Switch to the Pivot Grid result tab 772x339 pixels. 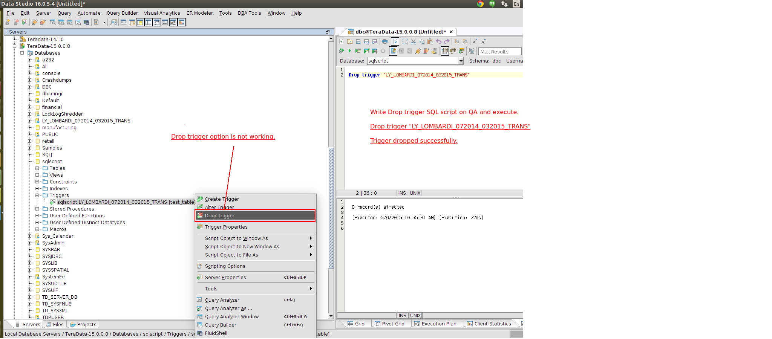click(390, 324)
